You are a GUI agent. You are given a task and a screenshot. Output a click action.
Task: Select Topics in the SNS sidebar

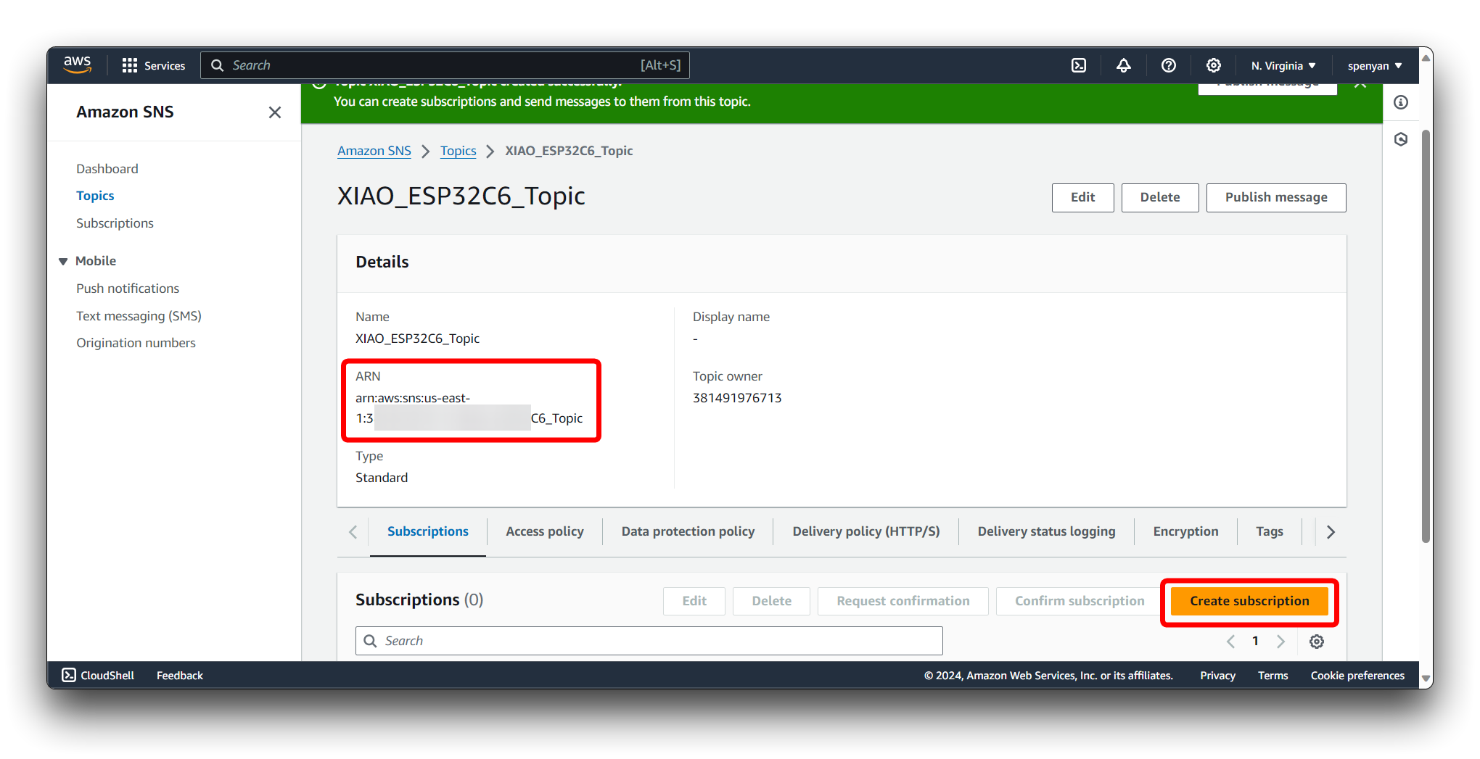pos(95,196)
